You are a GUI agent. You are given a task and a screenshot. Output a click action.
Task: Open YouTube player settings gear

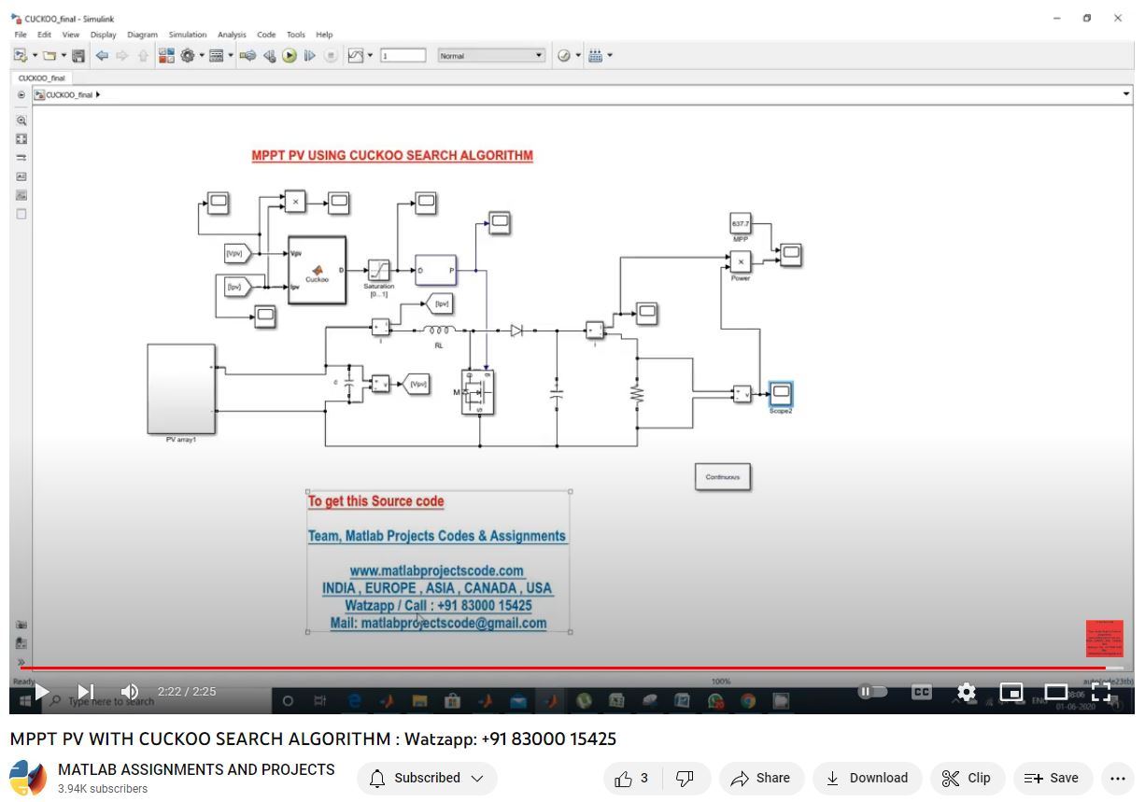pyautogui.click(x=967, y=692)
